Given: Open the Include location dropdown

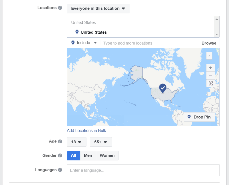Looking at the screenshot, I should tap(84, 43).
